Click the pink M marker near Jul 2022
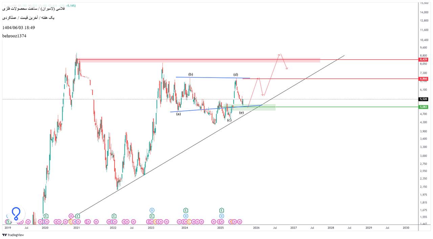 point(133,221)
